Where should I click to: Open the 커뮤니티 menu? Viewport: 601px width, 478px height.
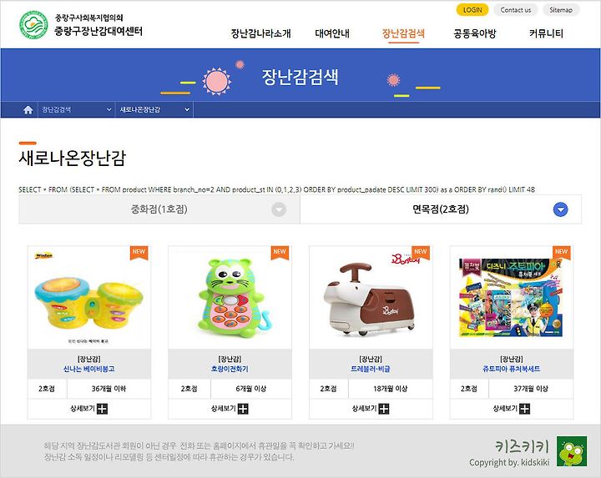[x=546, y=33]
